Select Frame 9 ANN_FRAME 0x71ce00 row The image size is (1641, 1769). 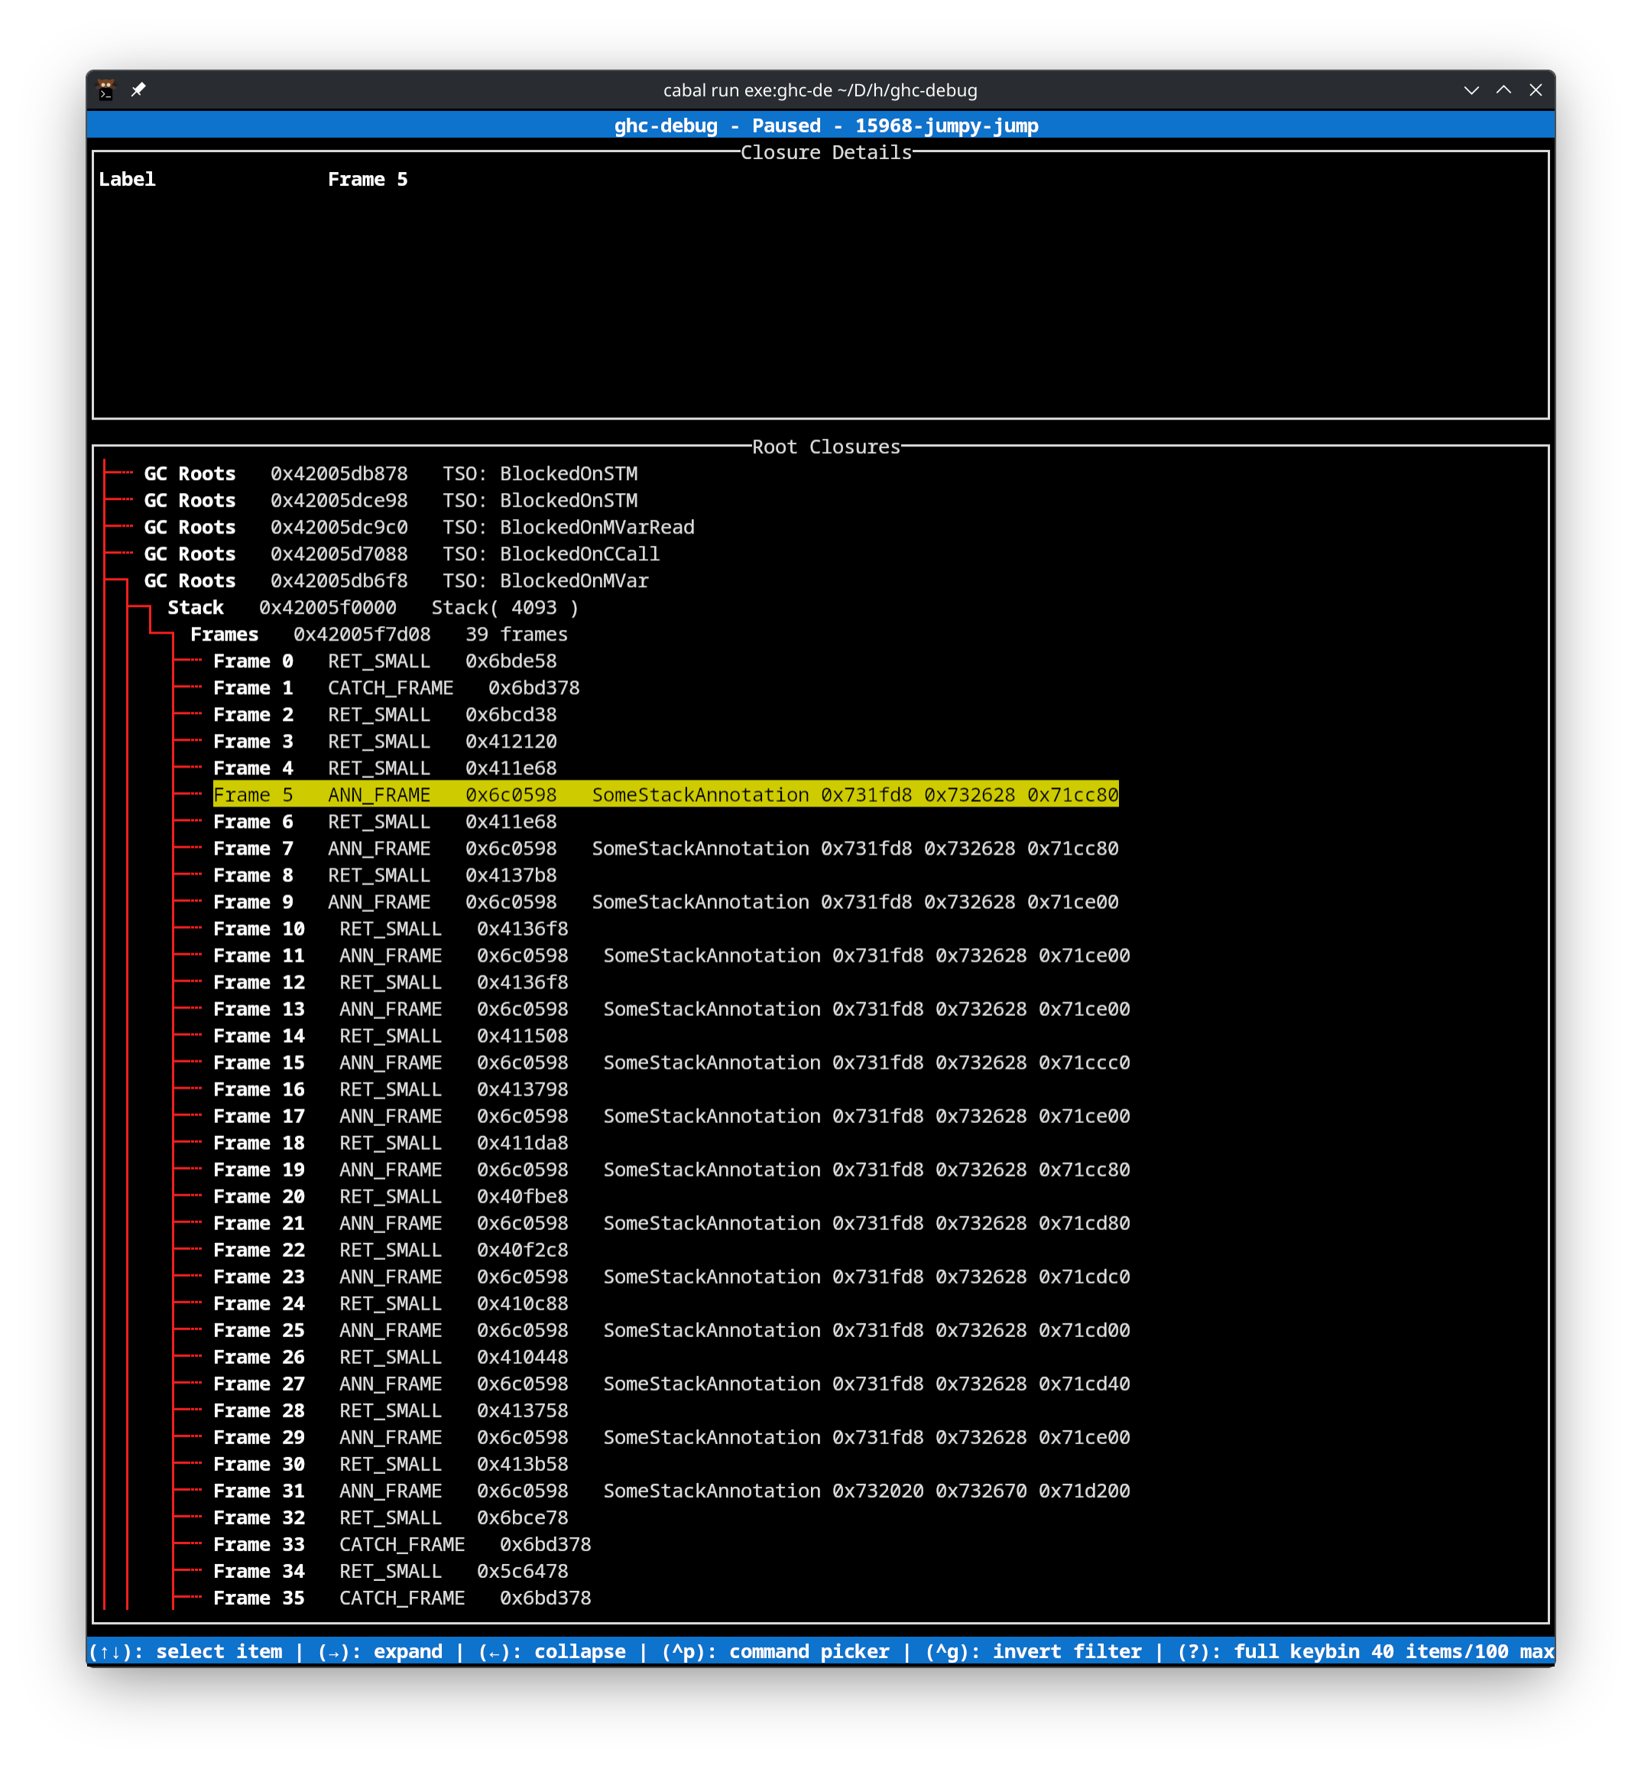pos(666,901)
